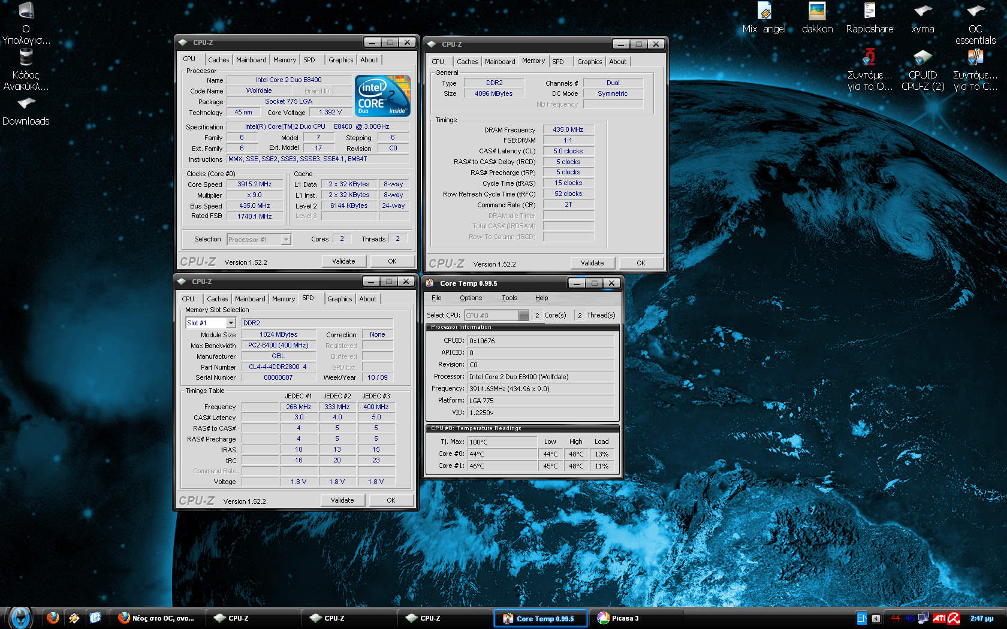The width and height of the screenshot is (1007, 629).
Task: Open the About tab in the SPD CPU-Z window
Action: [368, 299]
